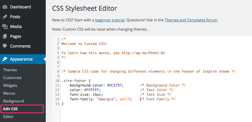Screen dimensions: 252x122
Task: Click the Pages icon in sidebar
Action: point(5,36)
